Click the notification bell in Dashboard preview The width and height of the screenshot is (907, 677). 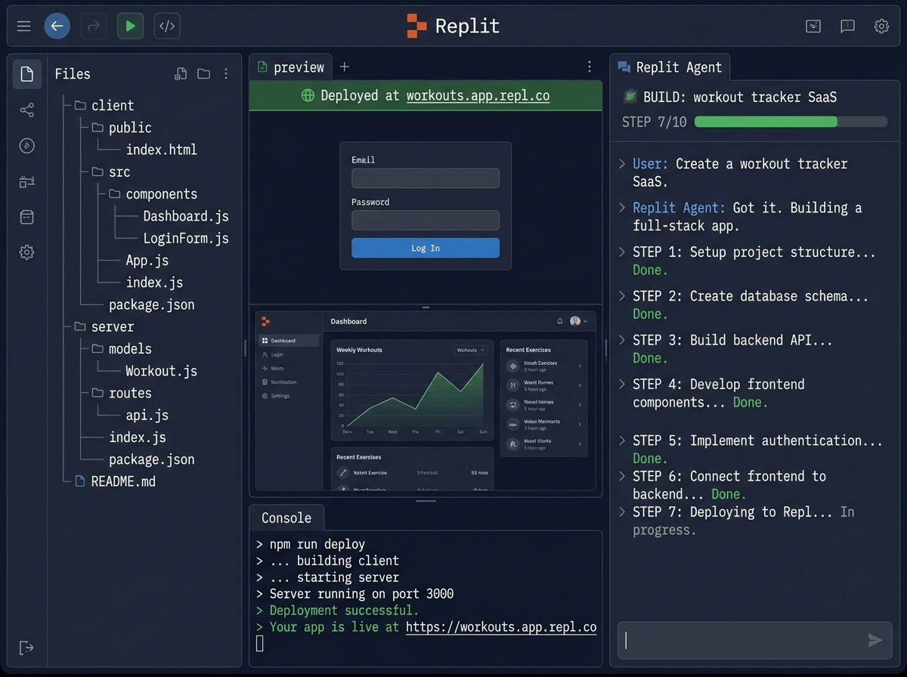click(560, 321)
